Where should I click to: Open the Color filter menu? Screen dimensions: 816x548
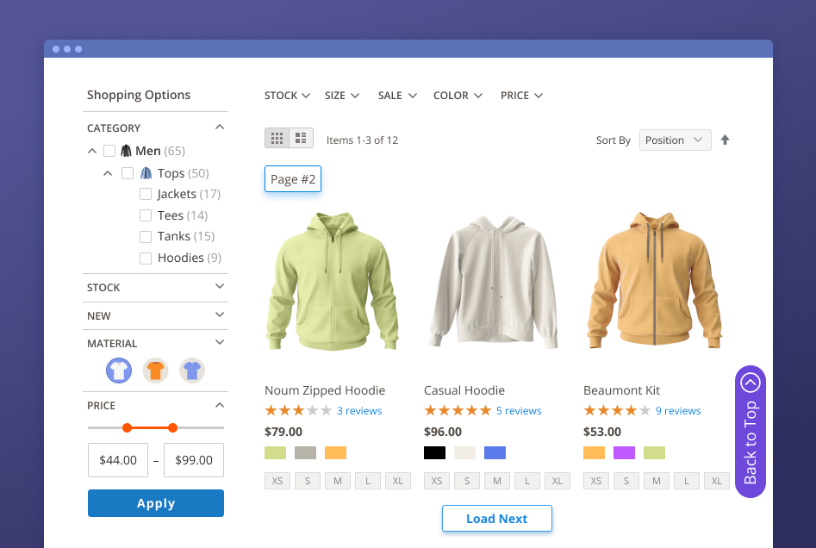[458, 96]
